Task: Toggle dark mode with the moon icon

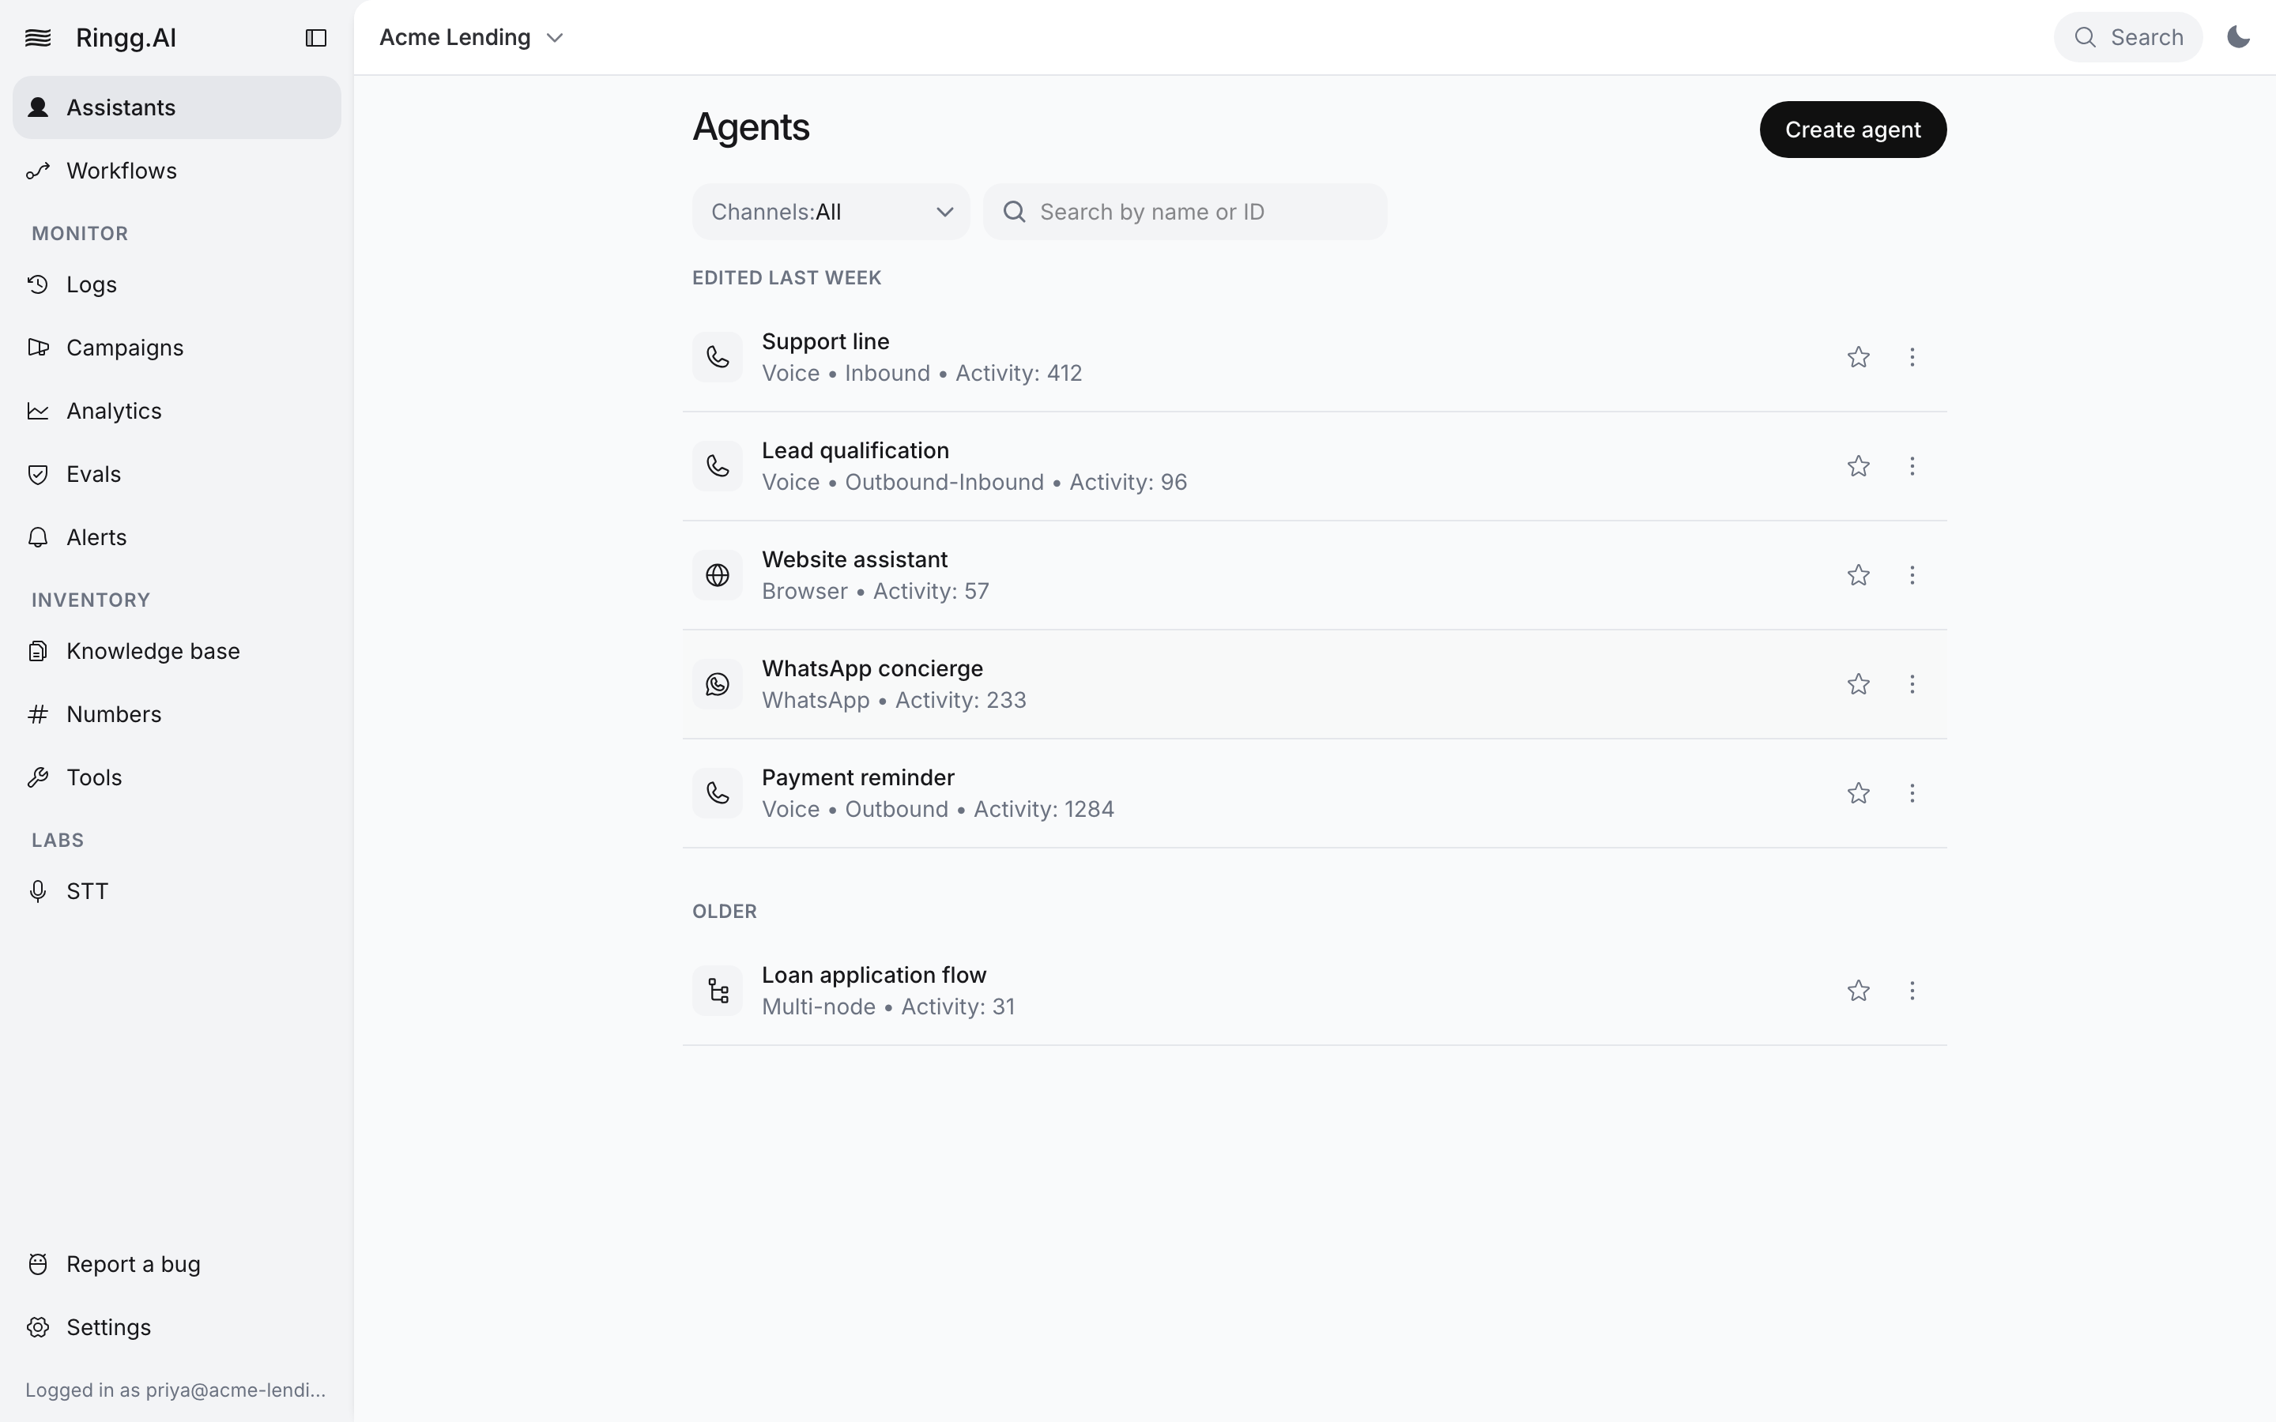Action: click(x=2238, y=38)
